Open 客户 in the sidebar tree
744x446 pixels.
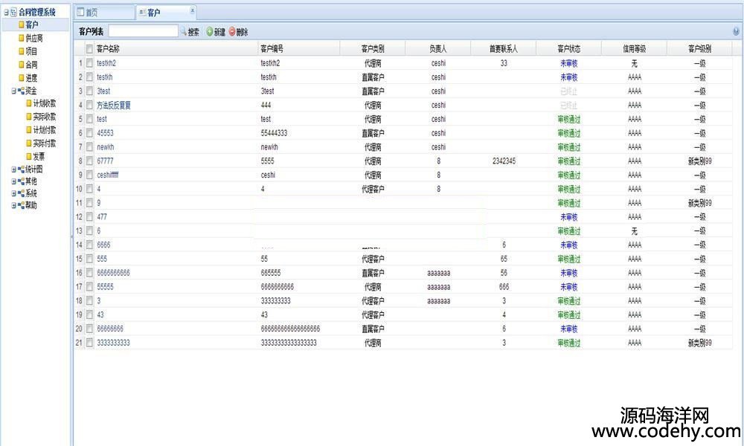tap(32, 25)
